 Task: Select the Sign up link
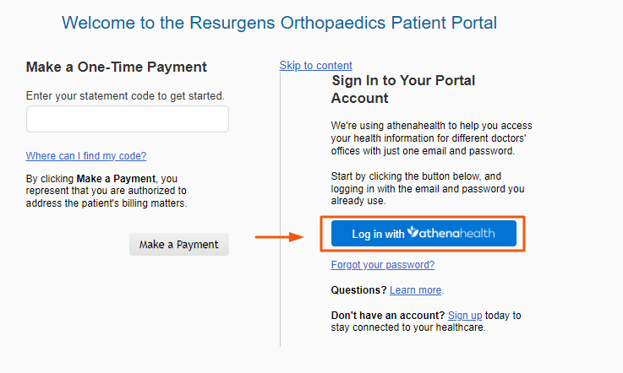[465, 316]
